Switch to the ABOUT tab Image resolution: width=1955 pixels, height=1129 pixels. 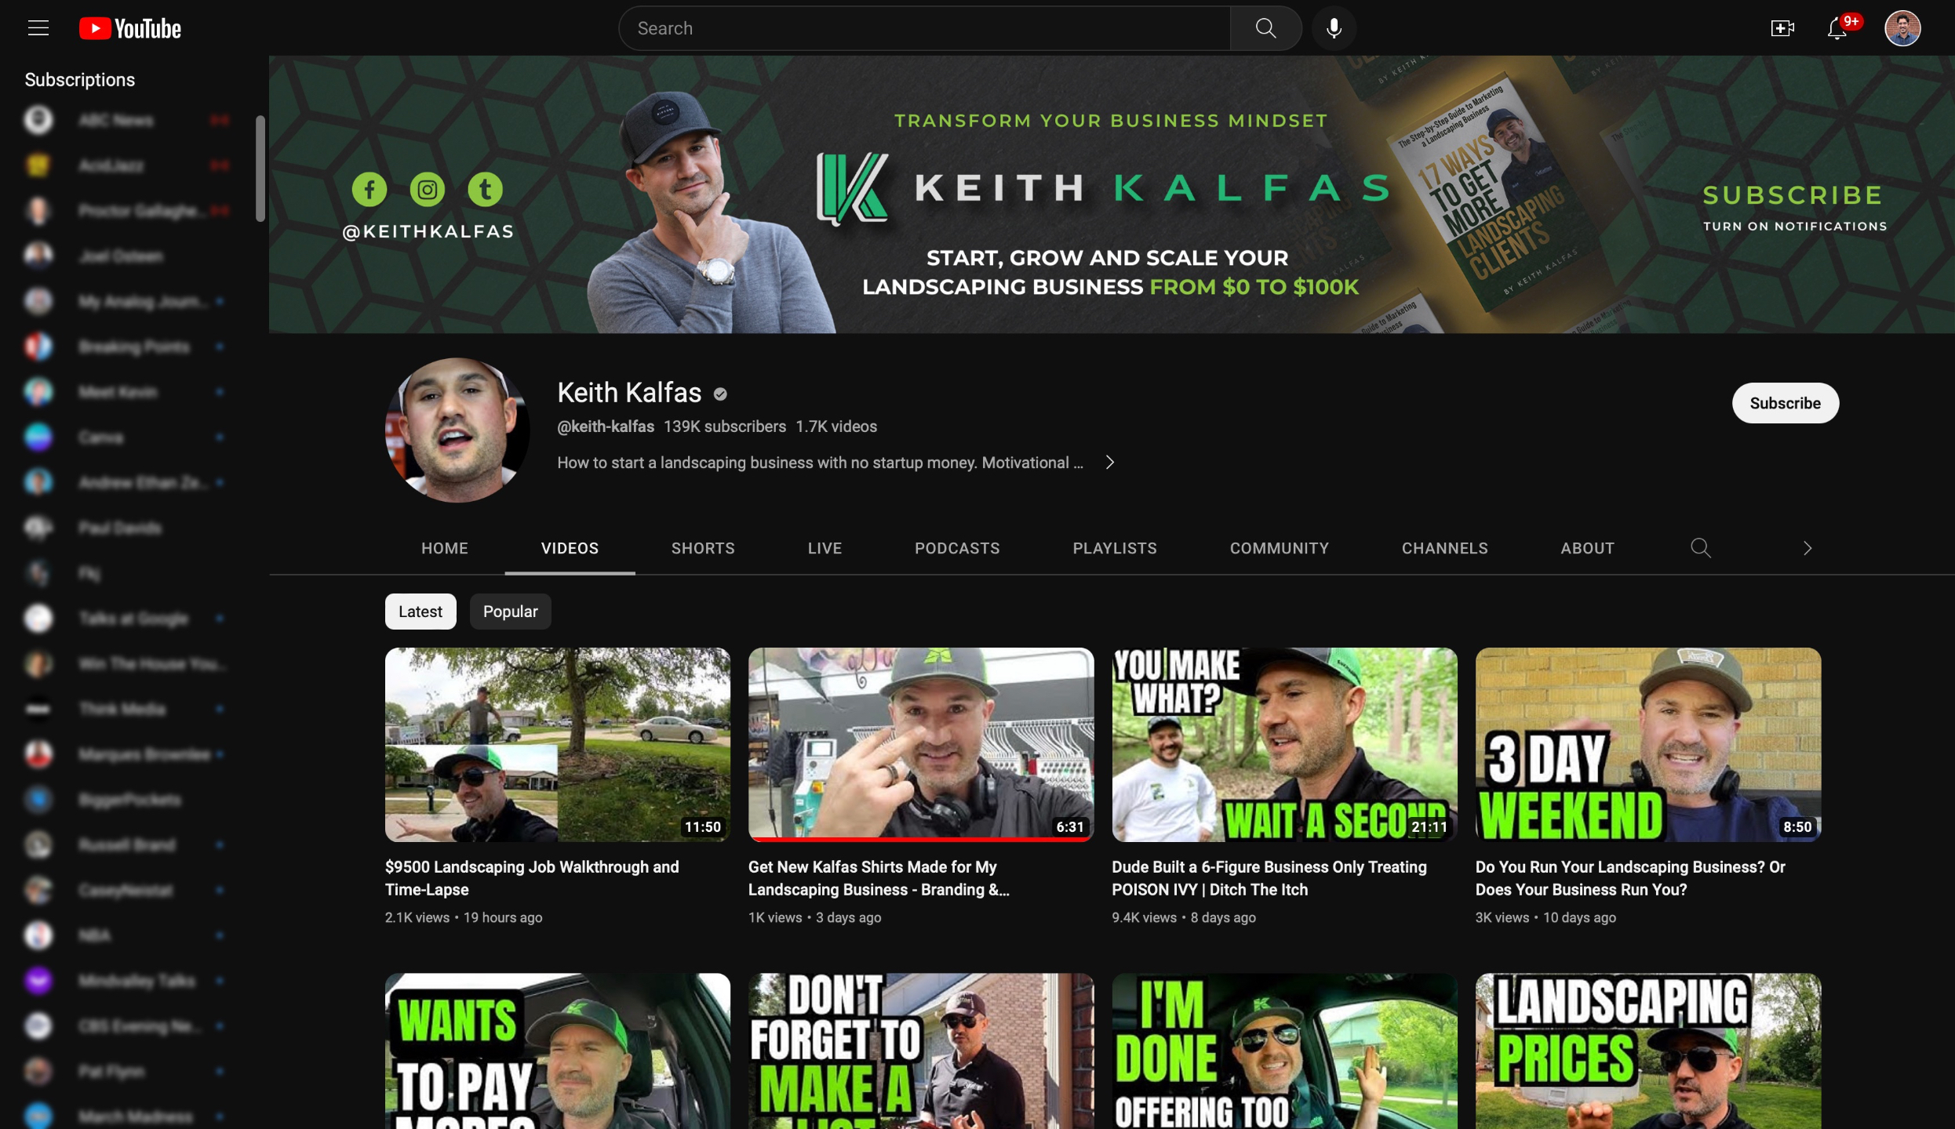1588,548
